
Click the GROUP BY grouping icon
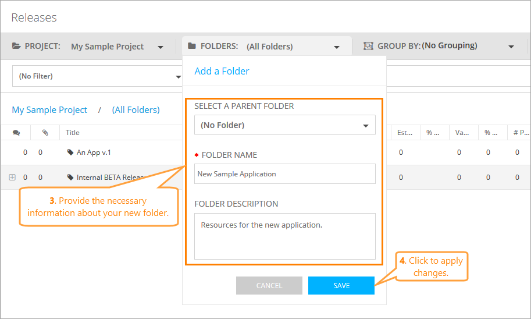point(368,46)
